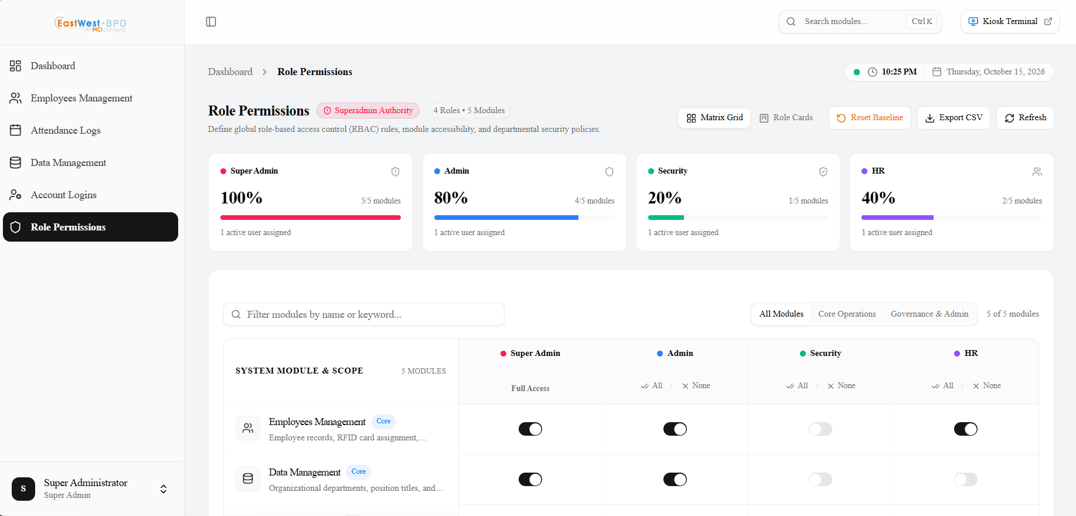Image resolution: width=1076 pixels, height=516 pixels.
Task: Click Reset Baseline button
Action: (870, 118)
